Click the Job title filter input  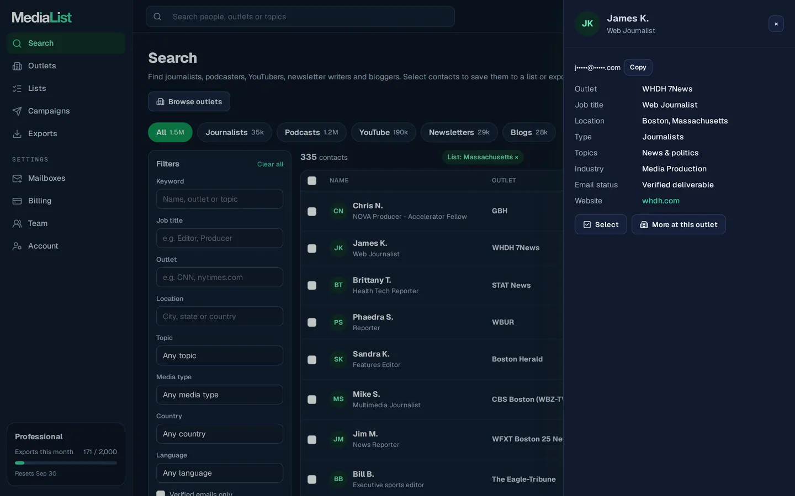coord(220,238)
